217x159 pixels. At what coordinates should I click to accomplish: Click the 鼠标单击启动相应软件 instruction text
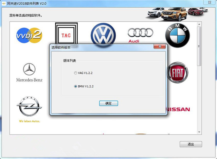point(26,15)
